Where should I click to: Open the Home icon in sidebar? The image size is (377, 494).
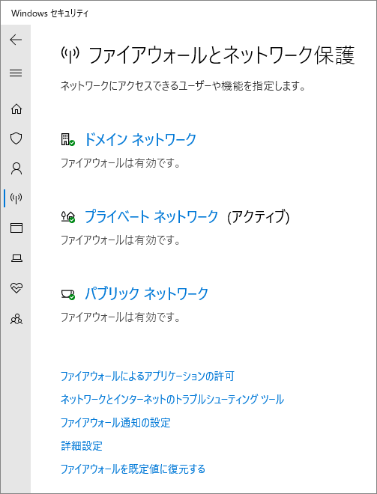tap(16, 109)
